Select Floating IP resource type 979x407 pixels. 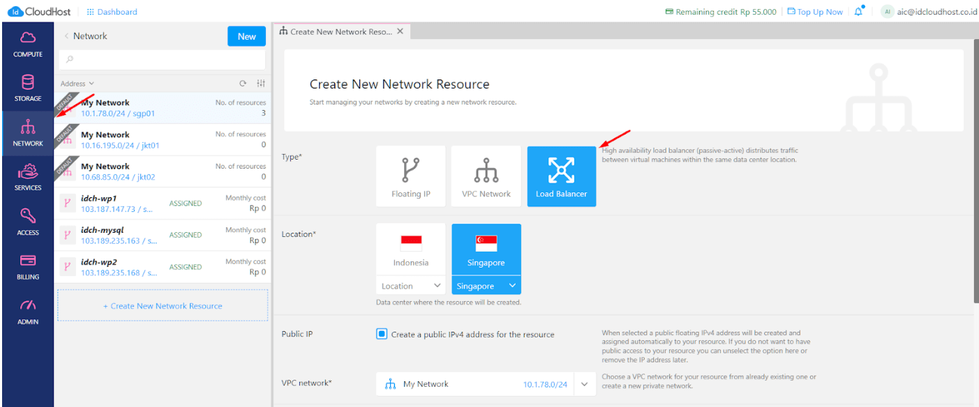point(410,176)
